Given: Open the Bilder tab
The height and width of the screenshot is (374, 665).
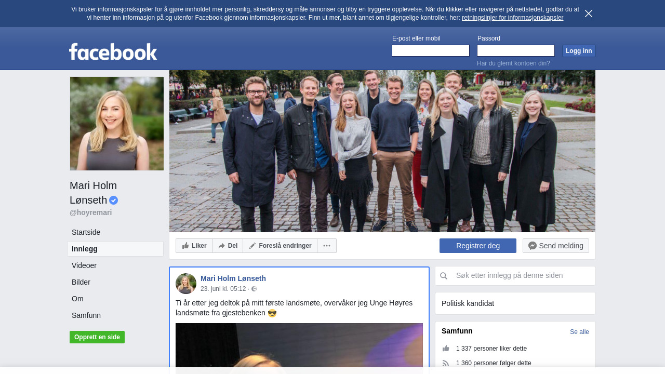Looking at the screenshot, I should pos(115,282).
